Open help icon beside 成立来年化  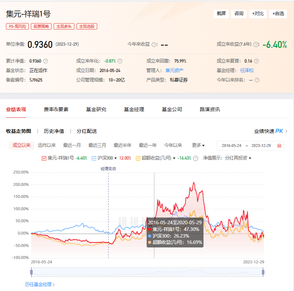(x=120, y=61)
